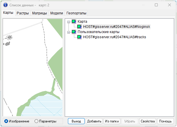The width and height of the screenshot is (177, 127).
Task: Show the Геопорталы tab
Action: pyautogui.click(x=76, y=13)
